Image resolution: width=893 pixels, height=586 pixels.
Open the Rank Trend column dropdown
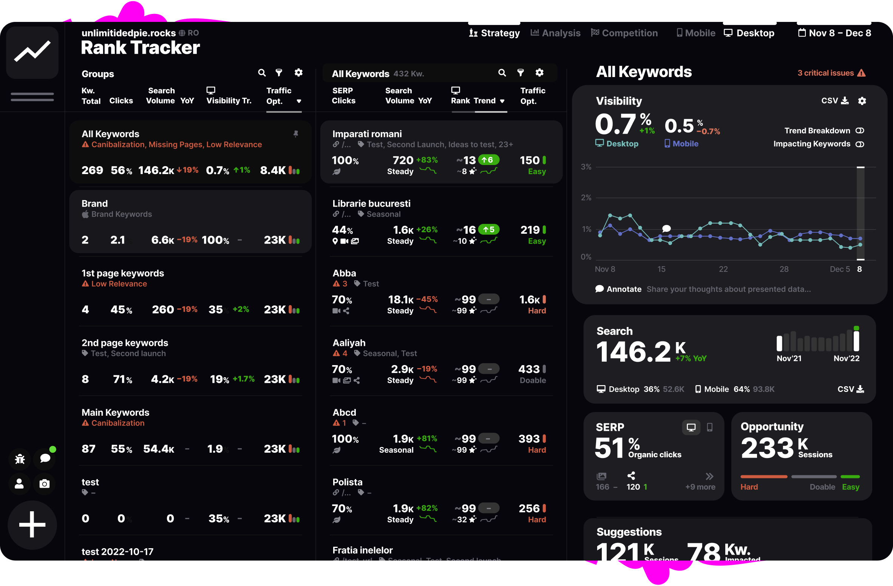click(502, 101)
